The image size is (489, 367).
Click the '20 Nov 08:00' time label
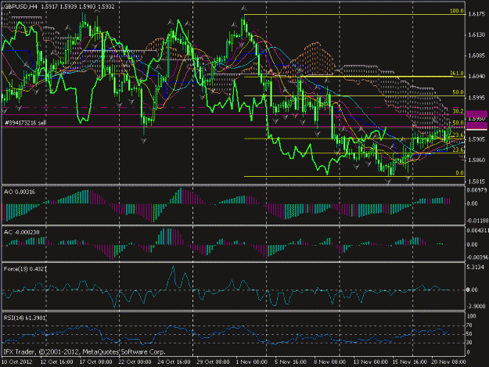pos(448,362)
